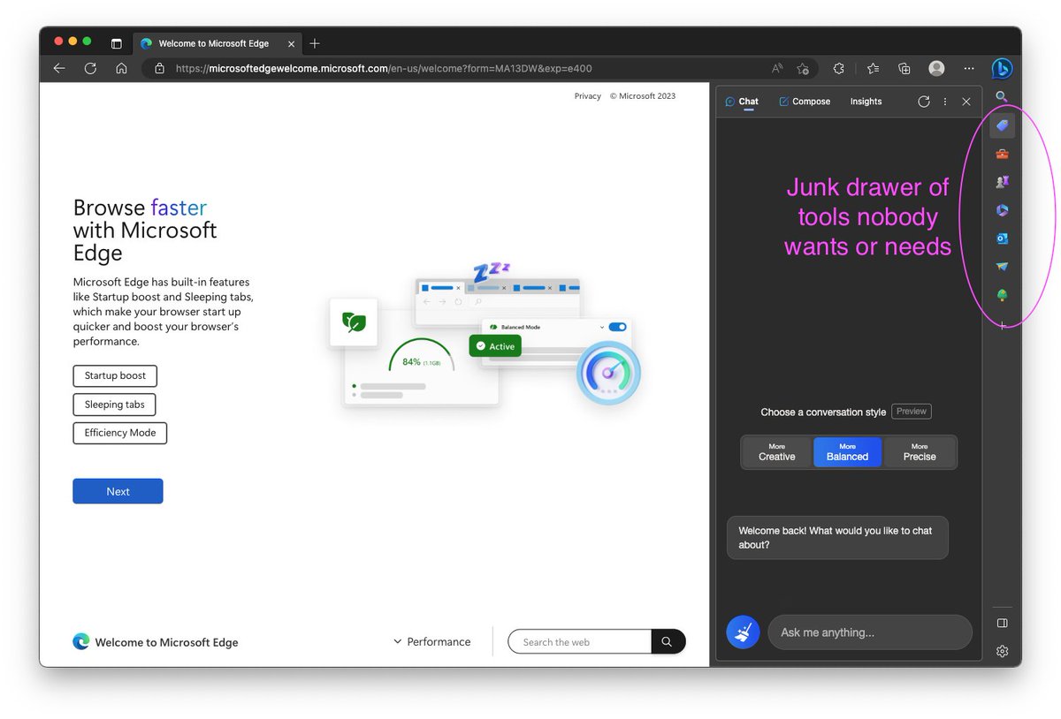Open the Sleeping tabs feature
This screenshot has height=719, width=1061.
(114, 405)
